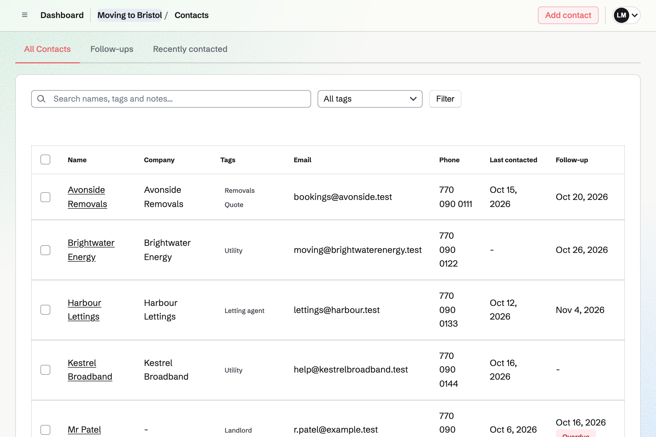
Task: Switch to the Follow-ups tab
Action: pos(112,49)
